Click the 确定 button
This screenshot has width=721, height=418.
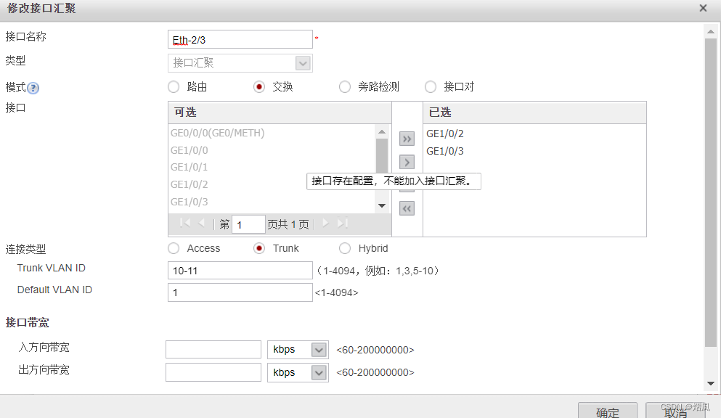tap(608, 411)
